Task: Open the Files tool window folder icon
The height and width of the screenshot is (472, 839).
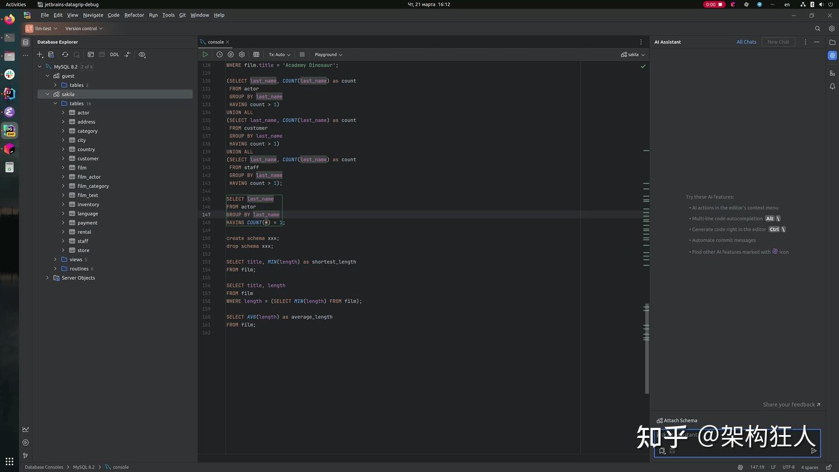Action: pyautogui.click(x=832, y=42)
